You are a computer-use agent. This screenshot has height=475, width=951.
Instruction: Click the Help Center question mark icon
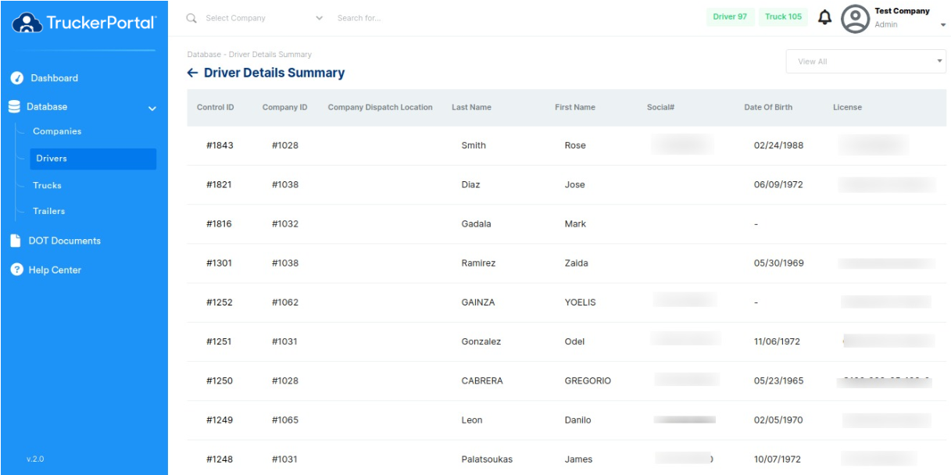tap(16, 270)
